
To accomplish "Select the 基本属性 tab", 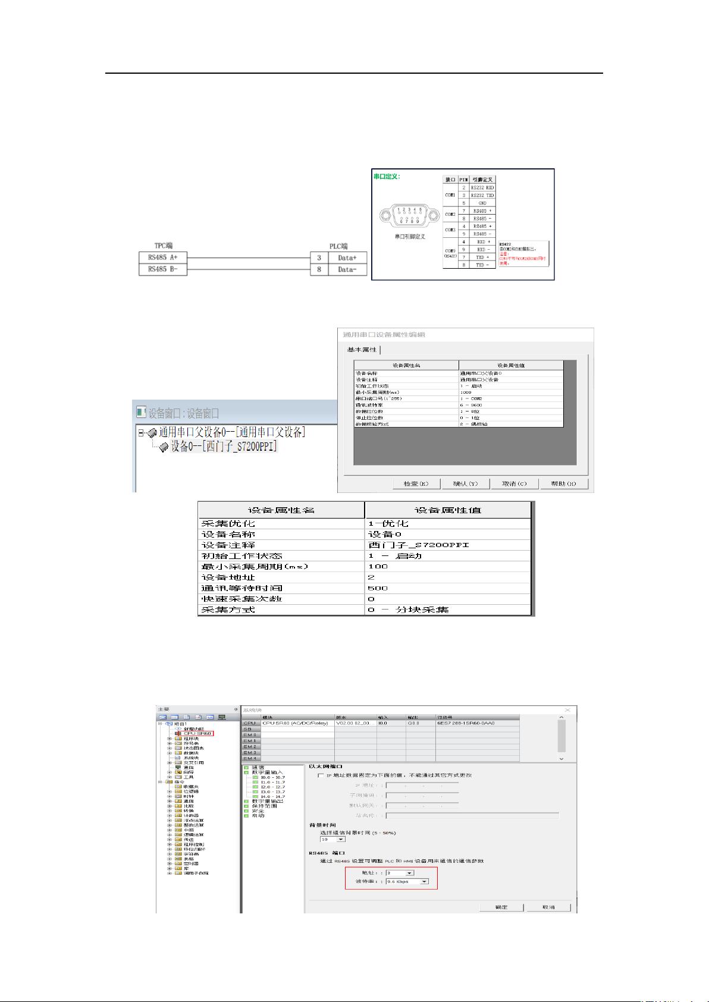I will point(362,350).
